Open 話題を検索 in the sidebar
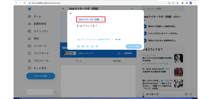211x99 pixels. 37,24
